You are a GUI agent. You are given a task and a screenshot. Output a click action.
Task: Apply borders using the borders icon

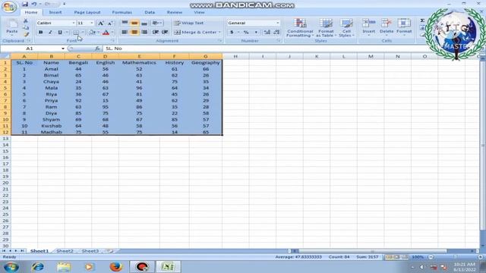(76, 33)
